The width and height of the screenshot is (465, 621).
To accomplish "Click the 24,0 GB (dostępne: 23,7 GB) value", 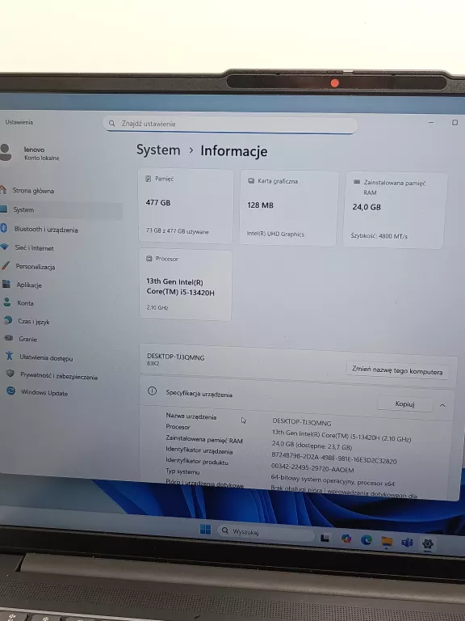I will [x=312, y=446].
